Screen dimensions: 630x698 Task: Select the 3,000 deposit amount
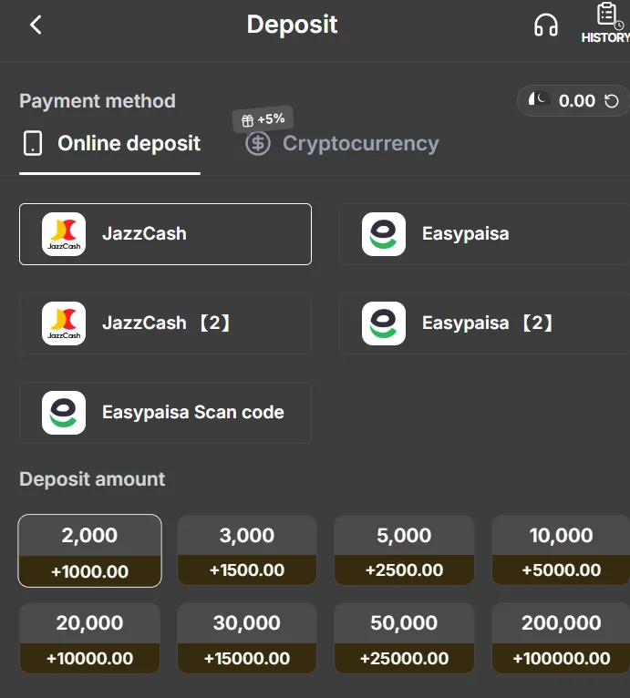247,550
